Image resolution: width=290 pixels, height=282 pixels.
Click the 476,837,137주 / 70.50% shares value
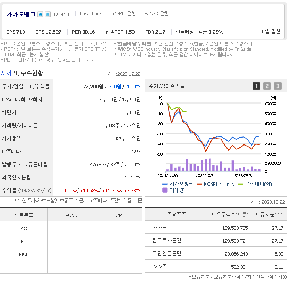pyautogui.click(x=115, y=165)
